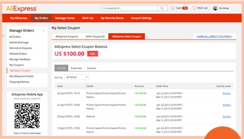Viewport: 244px width, 139px height.
Task: Open Manage Feedback in sidebar
Action: (20, 59)
